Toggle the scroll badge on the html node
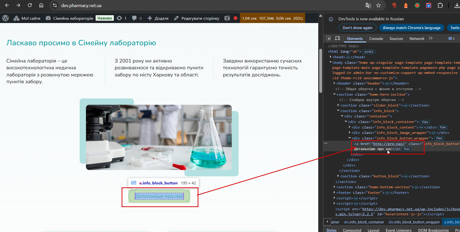Screen dimensions: 460x232 click(x=369, y=52)
